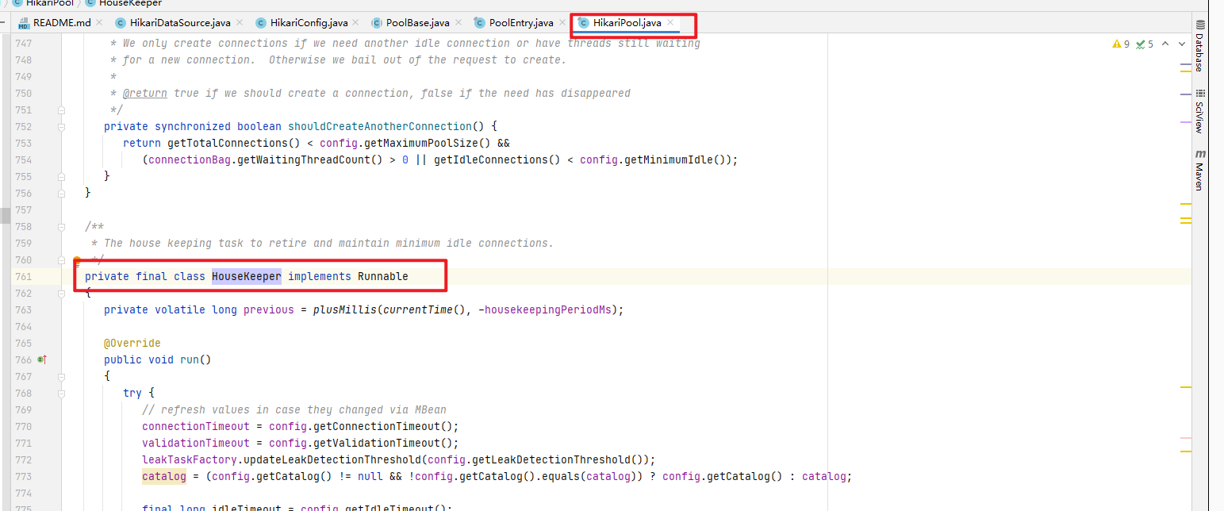
Task: Collapse shouldCreateAnotherConnection method at line 752
Action: 61,126
